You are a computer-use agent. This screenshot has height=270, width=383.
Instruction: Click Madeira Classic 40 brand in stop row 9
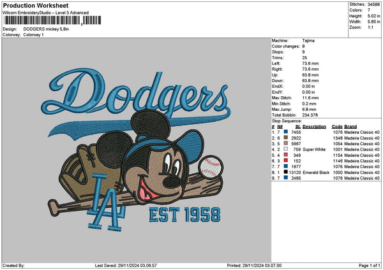362,178
